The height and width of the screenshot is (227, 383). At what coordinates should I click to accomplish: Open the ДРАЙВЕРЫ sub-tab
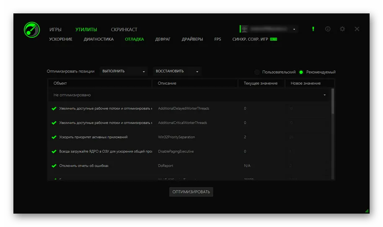point(192,39)
